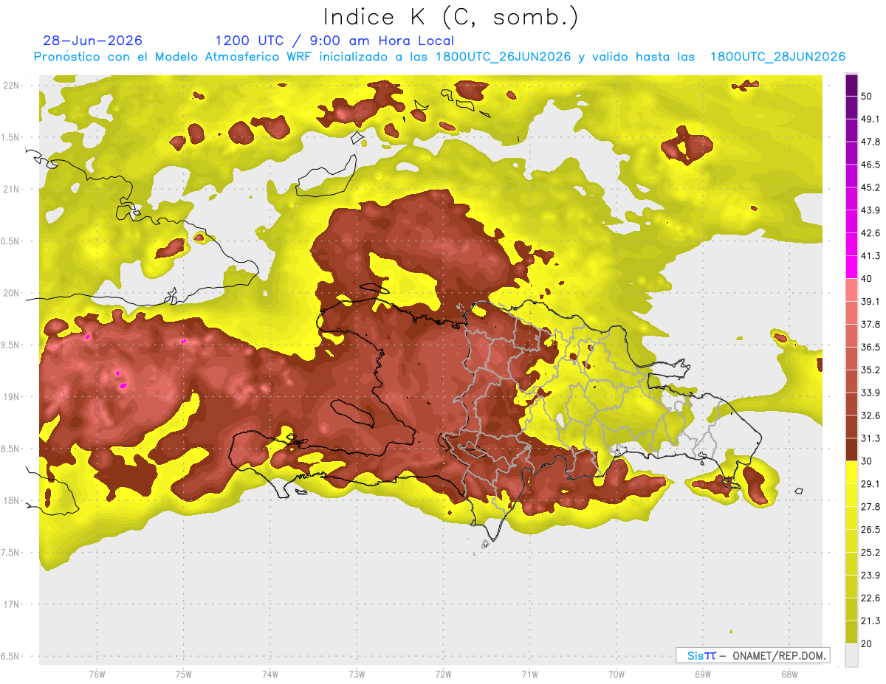This screenshot has height=684, width=886.
Task: Select the date text '28-Jun-2026'
Action: coord(93,41)
